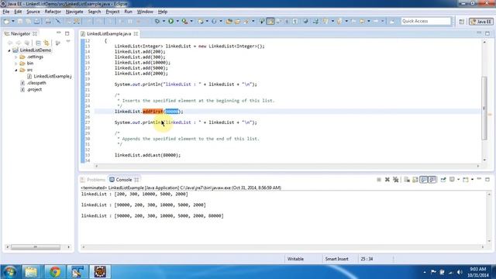Open the Project menu
The width and height of the screenshot is (496, 279).
(112, 12)
